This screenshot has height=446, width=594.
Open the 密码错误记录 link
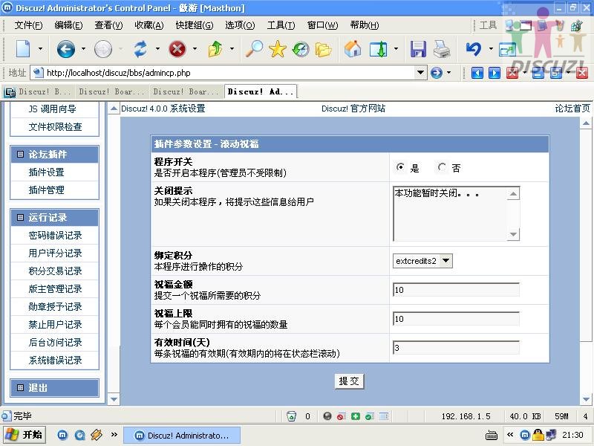click(x=55, y=236)
